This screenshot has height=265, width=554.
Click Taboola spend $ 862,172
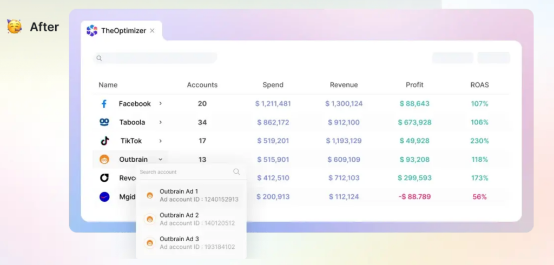273,122
